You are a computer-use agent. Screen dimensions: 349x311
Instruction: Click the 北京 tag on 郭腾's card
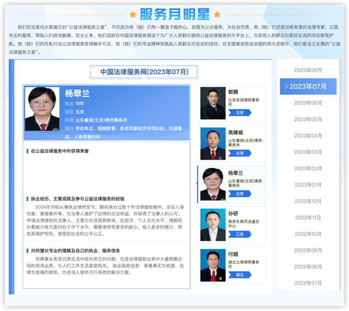(x=240, y=113)
